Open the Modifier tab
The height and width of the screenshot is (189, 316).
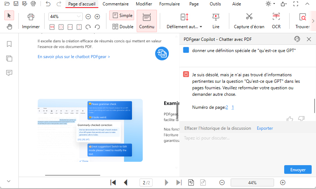pos(144,4)
